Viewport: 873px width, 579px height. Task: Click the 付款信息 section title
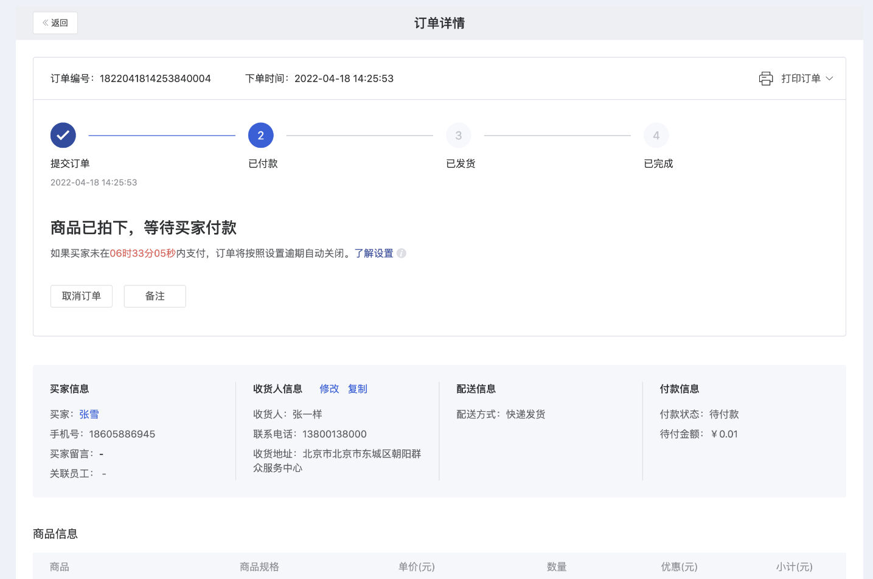click(680, 389)
